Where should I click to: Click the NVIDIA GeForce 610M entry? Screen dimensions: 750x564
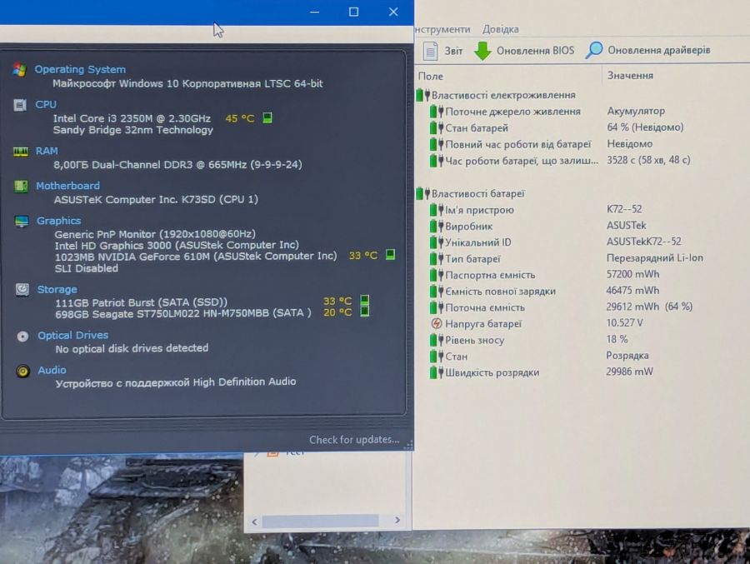pyautogui.click(x=196, y=257)
